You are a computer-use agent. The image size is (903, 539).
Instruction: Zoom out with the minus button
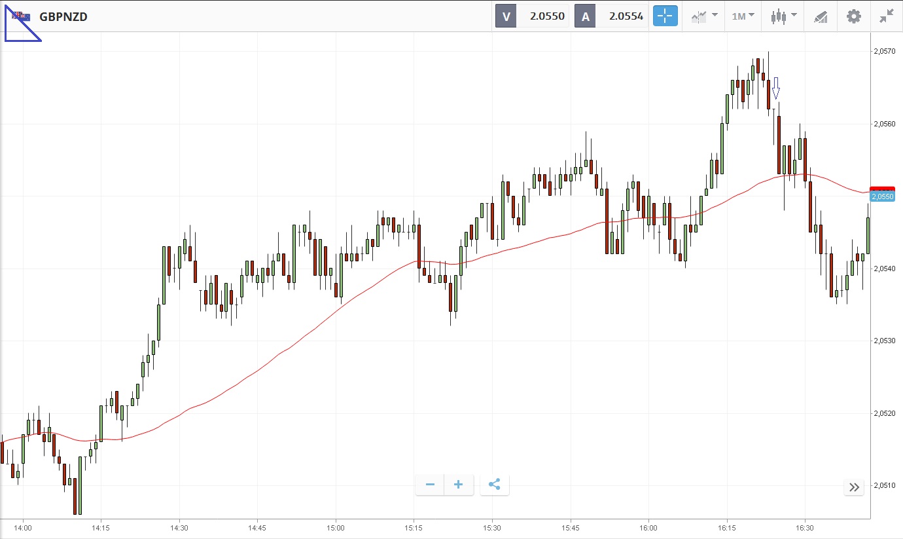tap(430, 485)
